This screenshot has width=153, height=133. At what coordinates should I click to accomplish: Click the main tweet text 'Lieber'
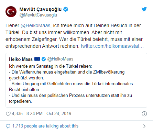[x=12, y=25]
